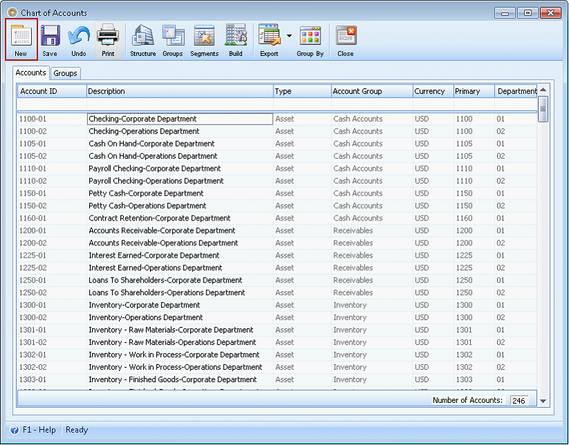Click Primary value 1160
Screen dimensions: 569x445
click(x=464, y=218)
